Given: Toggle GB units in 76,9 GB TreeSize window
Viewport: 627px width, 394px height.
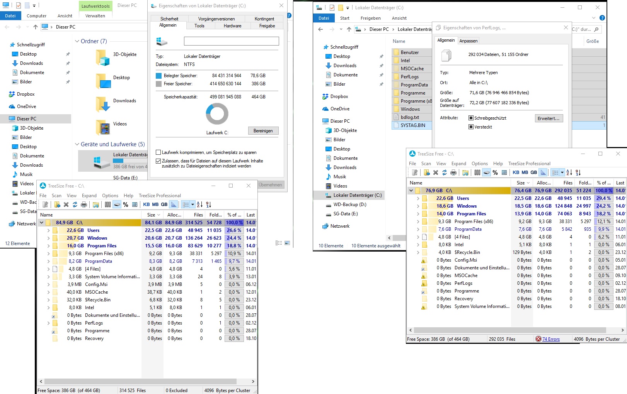Looking at the screenshot, I should [x=534, y=172].
